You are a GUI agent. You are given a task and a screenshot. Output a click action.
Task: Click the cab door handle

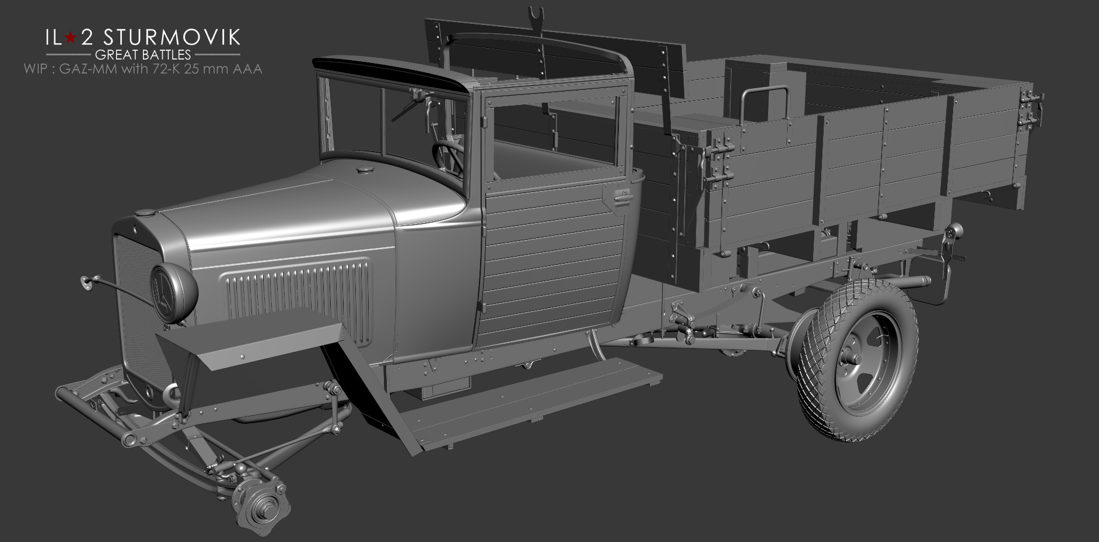(x=619, y=195)
